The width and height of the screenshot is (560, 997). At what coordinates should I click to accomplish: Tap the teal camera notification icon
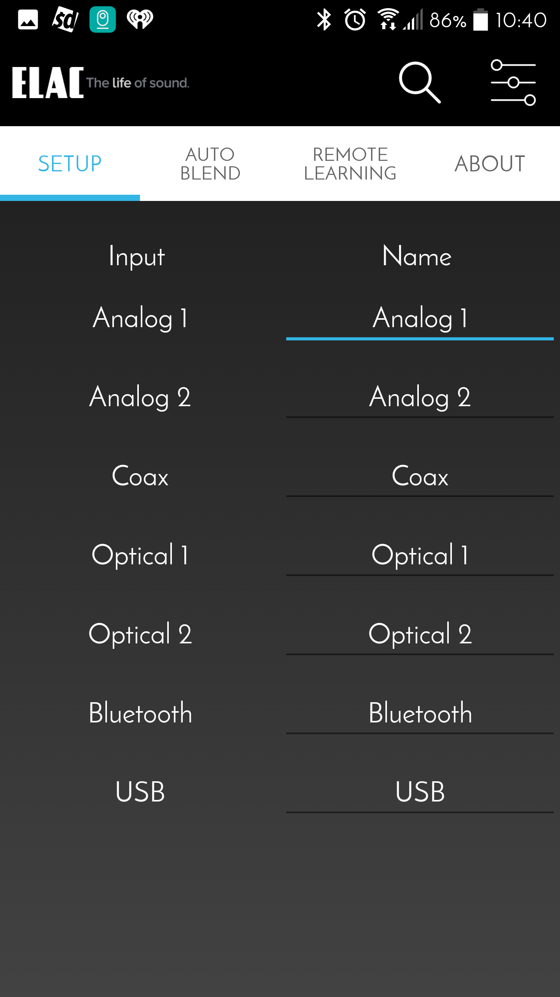[103, 19]
